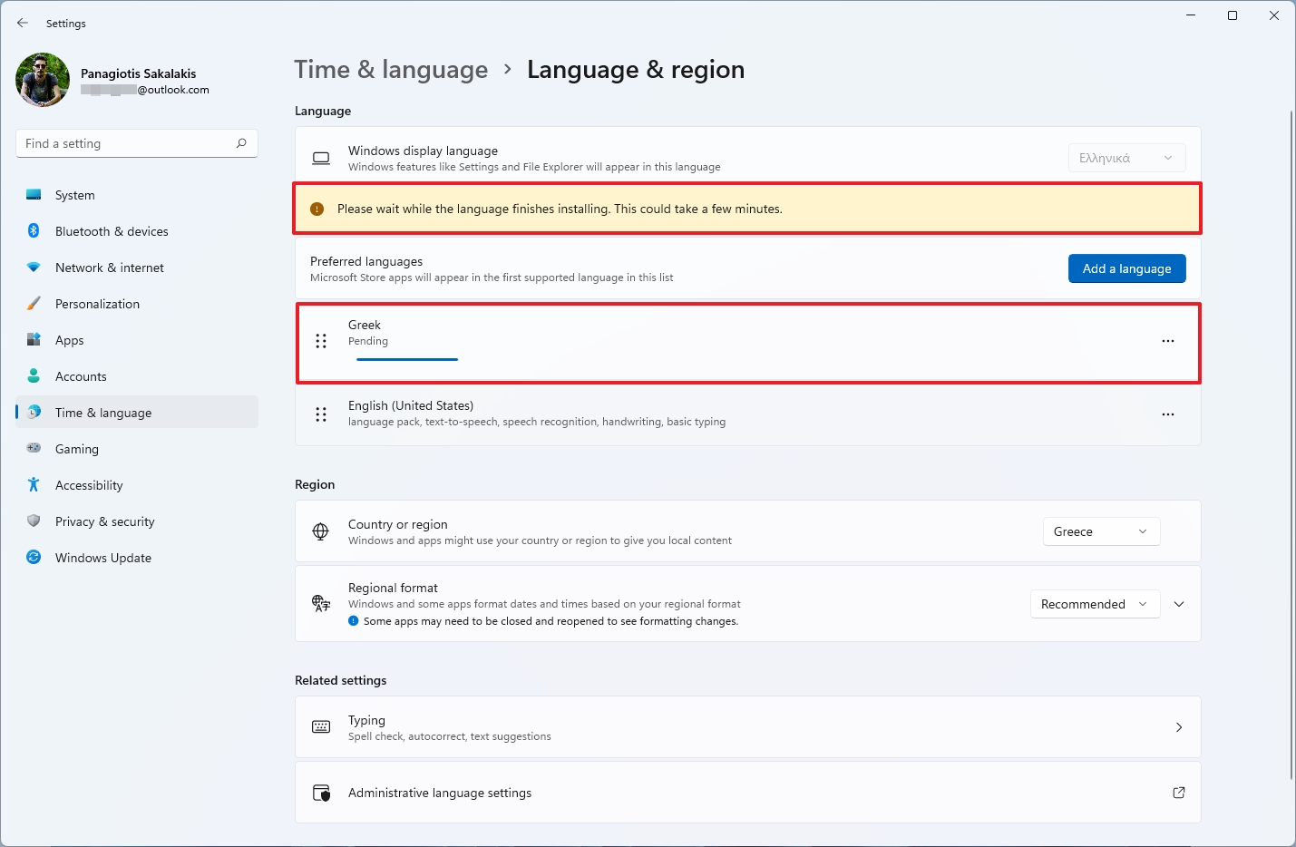
Task: Open Country or region Greece dropdown
Action: (x=1101, y=532)
